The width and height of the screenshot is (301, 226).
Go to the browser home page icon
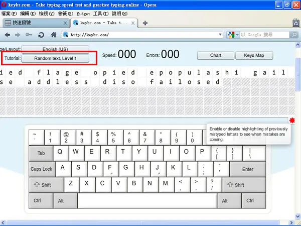tap(54, 35)
